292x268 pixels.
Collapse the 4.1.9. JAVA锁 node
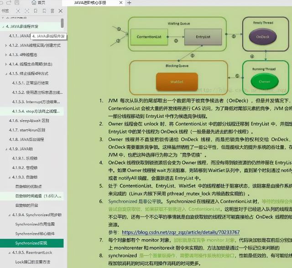(x=6, y=149)
